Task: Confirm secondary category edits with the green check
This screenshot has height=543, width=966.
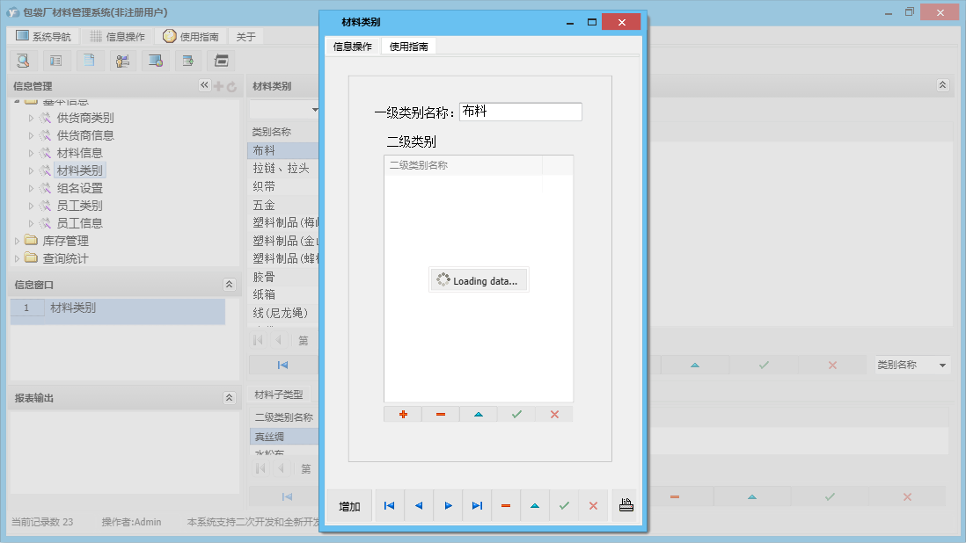Action: pyautogui.click(x=516, y=413)
